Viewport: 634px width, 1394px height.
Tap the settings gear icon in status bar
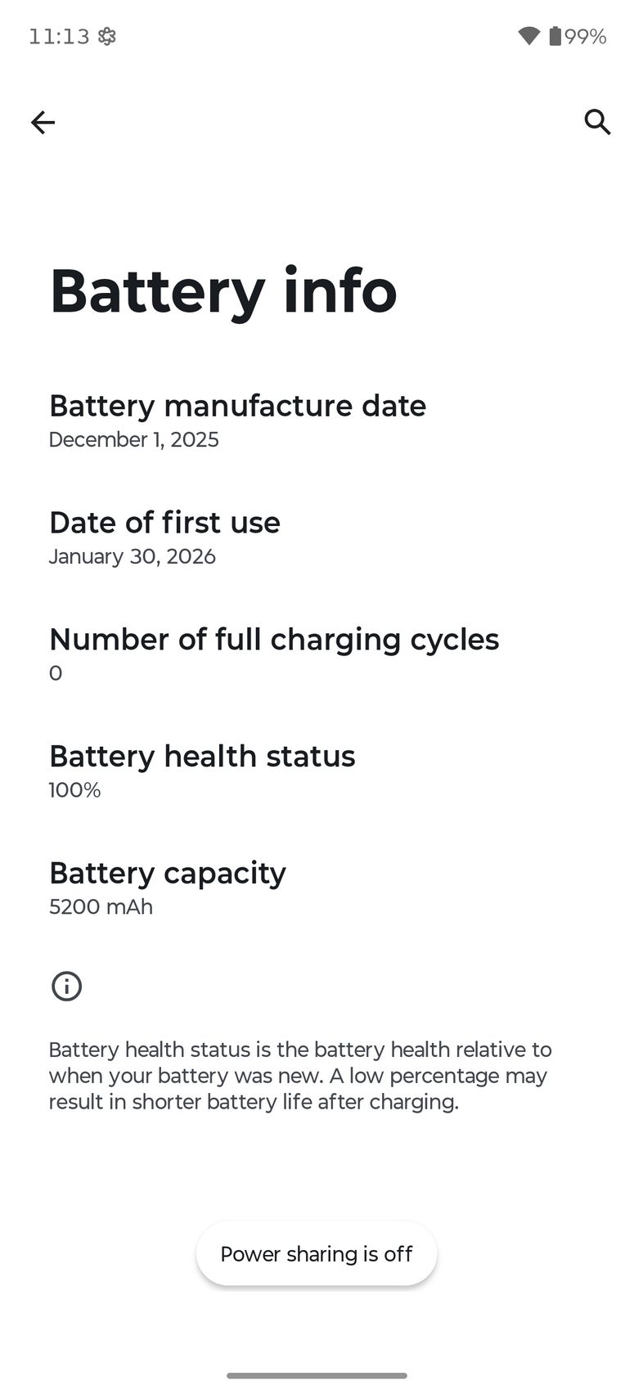(x=107, y=36)
